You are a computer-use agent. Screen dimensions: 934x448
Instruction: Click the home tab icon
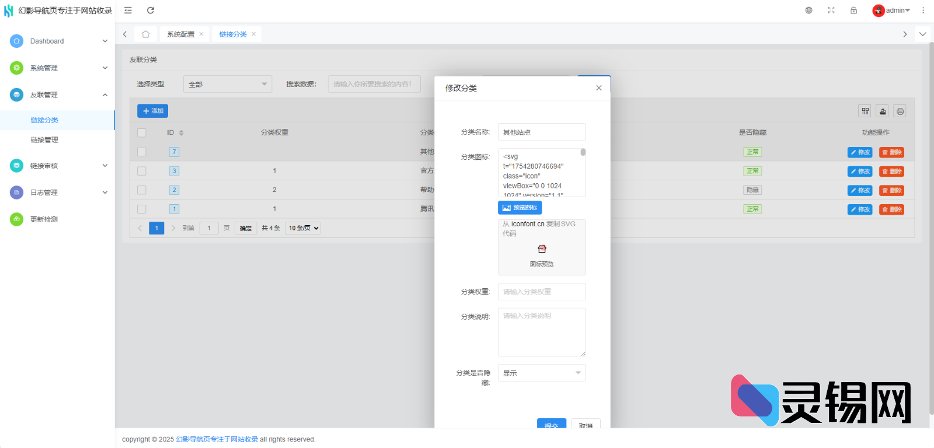point(145,34)
